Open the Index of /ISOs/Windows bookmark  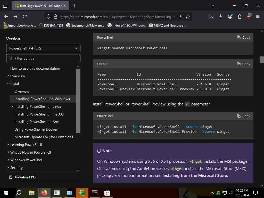point(127,26)
